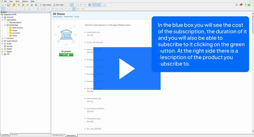Image resolution: width=254 pixels, height=137 pixels.
Task: Click the globe web icon in toolbar
Action: click(x=36, y=5)
